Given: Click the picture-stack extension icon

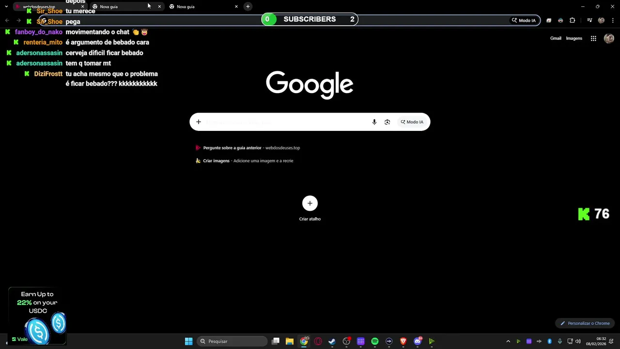Looking at the screenshot, I should point(549,20).
